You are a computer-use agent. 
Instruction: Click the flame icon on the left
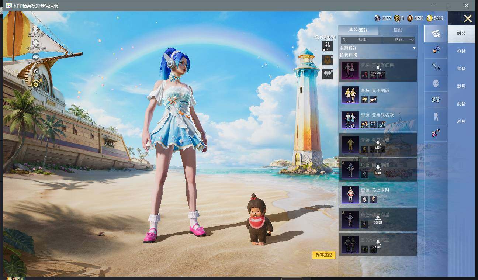point(36,70)
